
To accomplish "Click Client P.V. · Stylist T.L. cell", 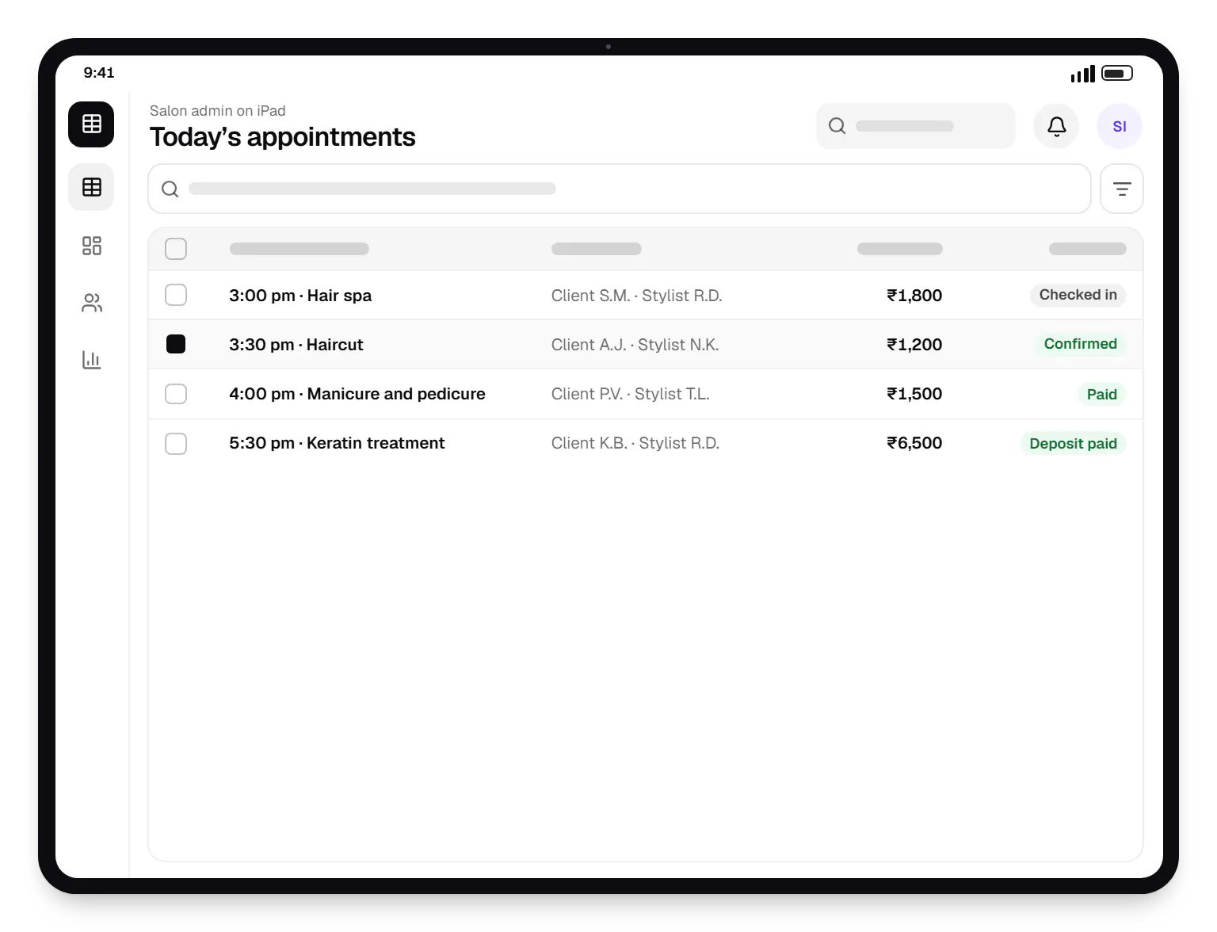I will (631, 394).
